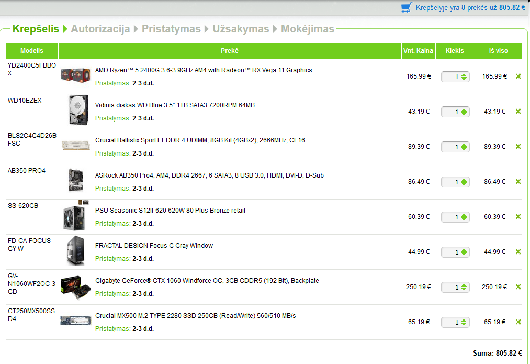Image resolution: width=530 pixels, height=364 pixels.
Task: View the Gigabyte GTX 1060 thumbnail
Action: [x=76, y=287]
